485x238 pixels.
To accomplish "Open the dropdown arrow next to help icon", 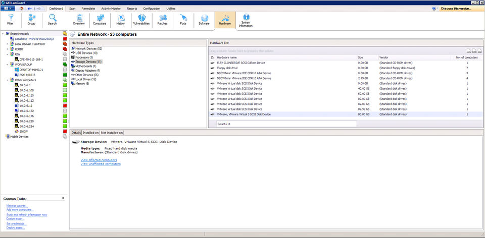I will 438,9.
